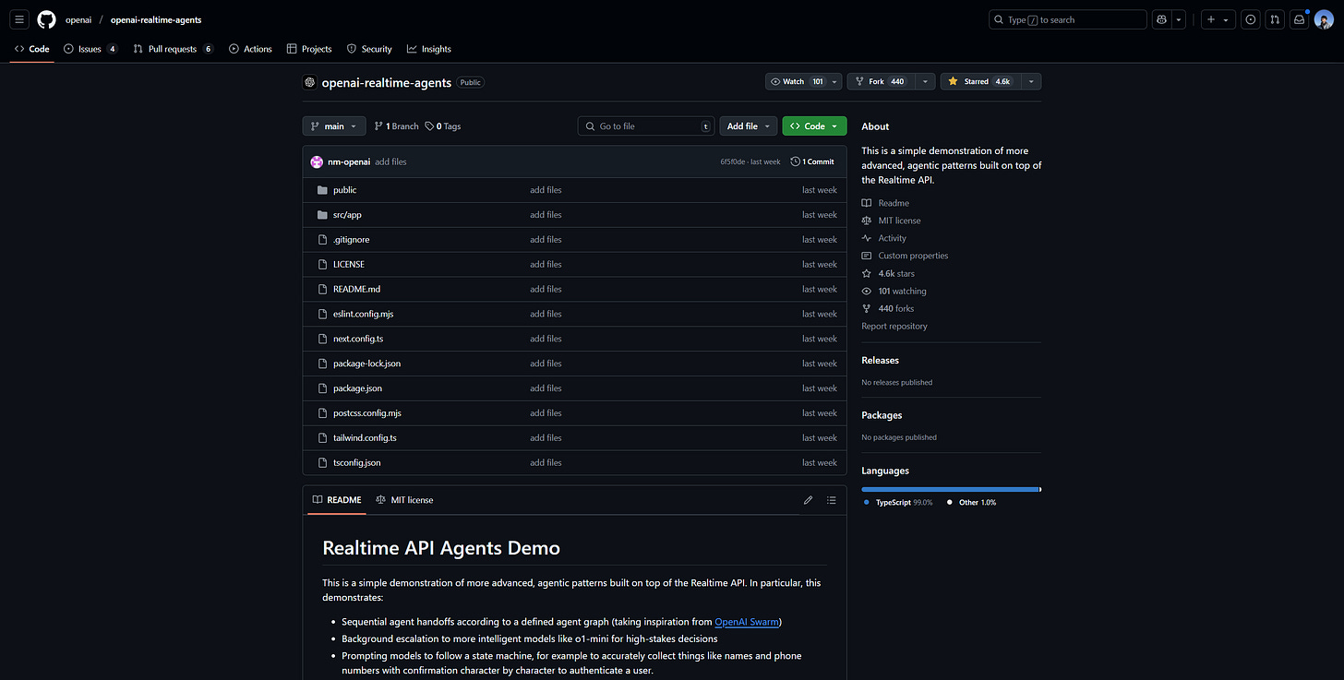The image size is (1344, 680).
Task: Open the Actions tab
Action: (x=250, y=49)
